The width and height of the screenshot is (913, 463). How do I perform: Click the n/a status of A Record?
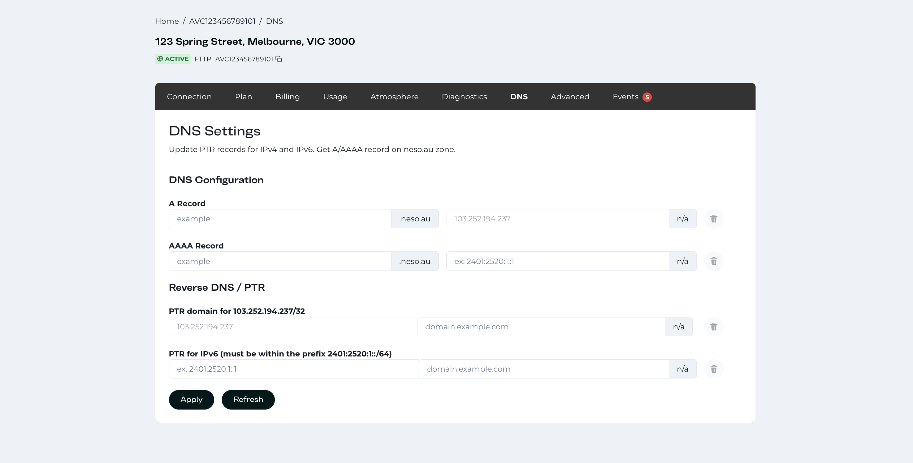[683, 219]
